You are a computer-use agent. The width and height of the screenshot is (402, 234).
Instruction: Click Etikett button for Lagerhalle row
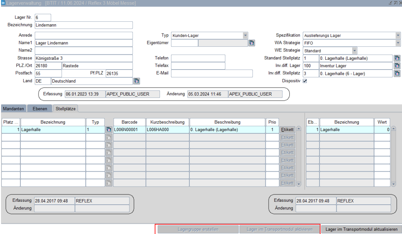coord(287,129)
